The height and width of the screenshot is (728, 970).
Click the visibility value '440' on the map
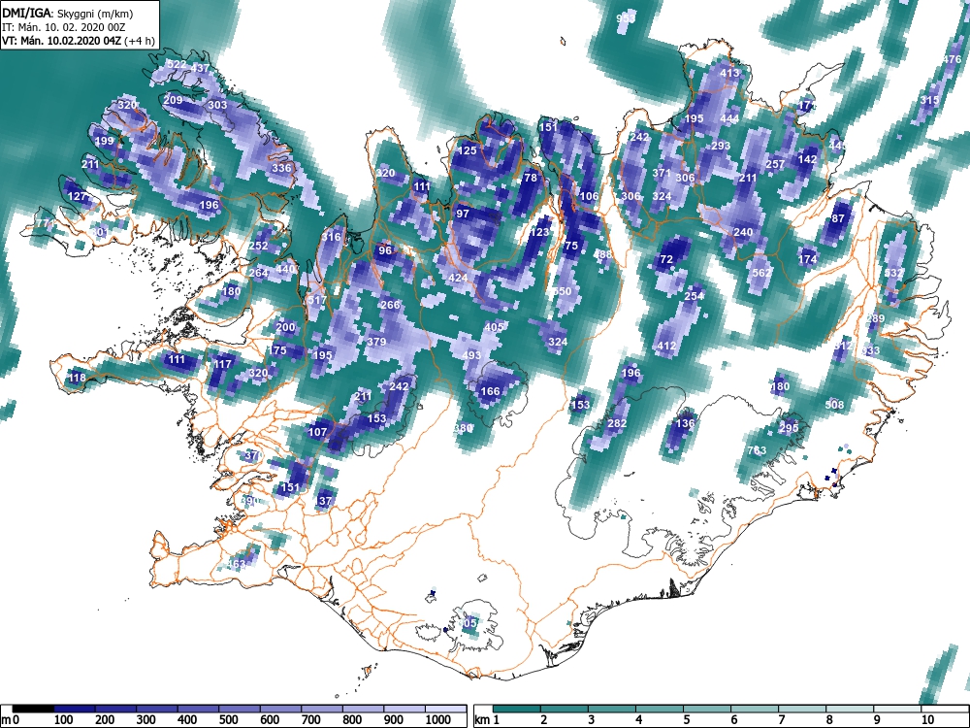tap(285, 269)
